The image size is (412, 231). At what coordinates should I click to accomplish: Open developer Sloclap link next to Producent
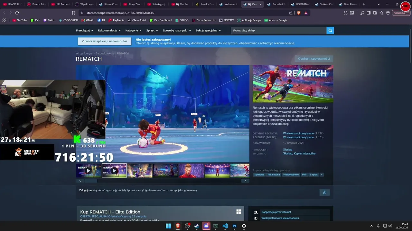pos(287,150)
